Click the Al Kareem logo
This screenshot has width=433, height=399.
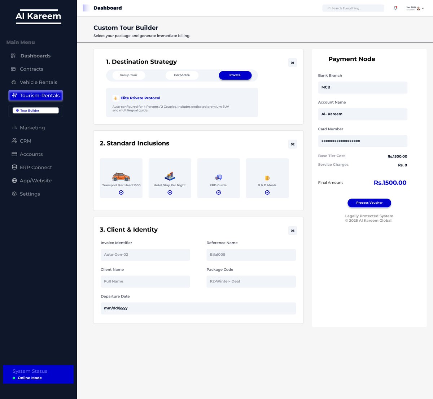pos(38,16)
